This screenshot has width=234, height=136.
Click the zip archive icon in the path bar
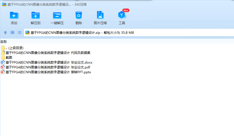point(27,32)
